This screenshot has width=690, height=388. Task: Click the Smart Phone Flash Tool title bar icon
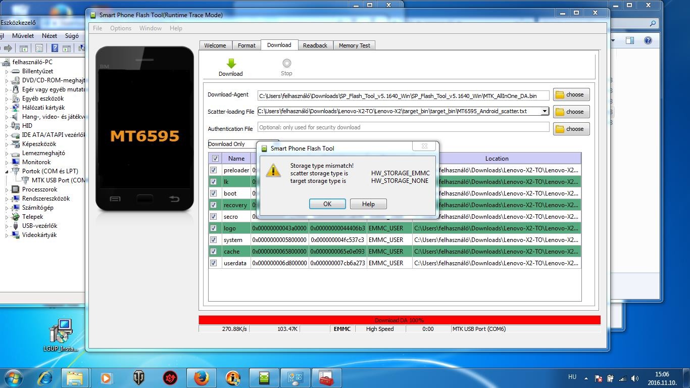93,15
